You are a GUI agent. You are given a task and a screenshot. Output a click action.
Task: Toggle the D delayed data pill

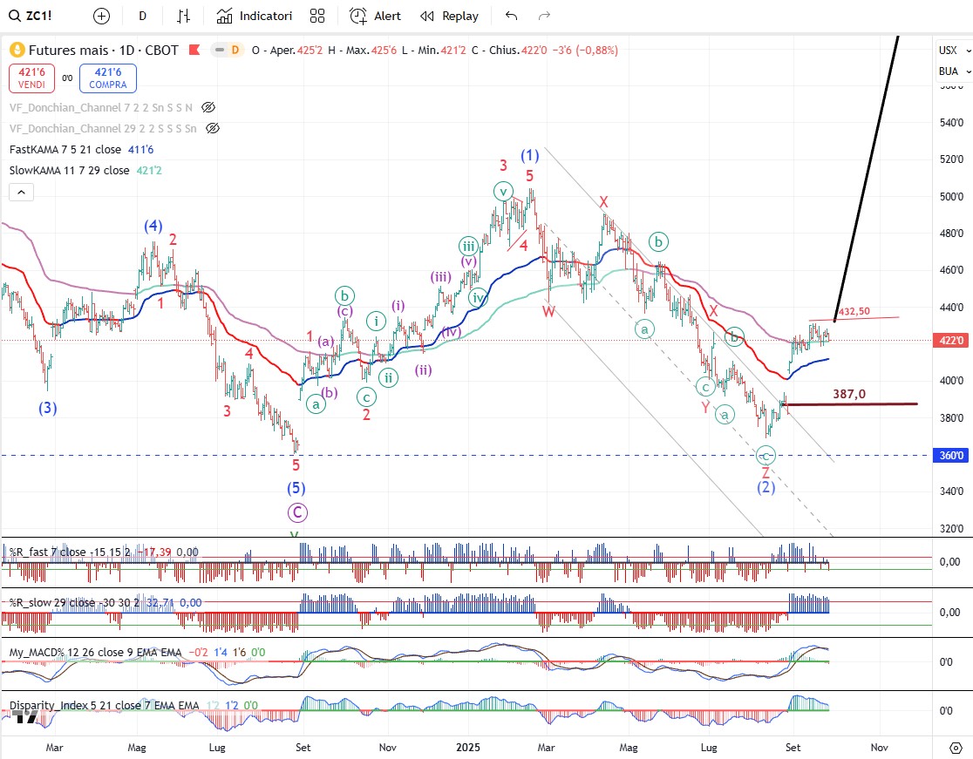tap(227, 51)
